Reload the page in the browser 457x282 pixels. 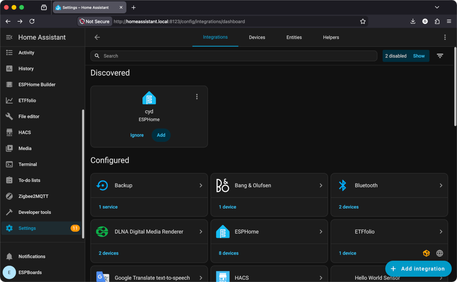32,21
